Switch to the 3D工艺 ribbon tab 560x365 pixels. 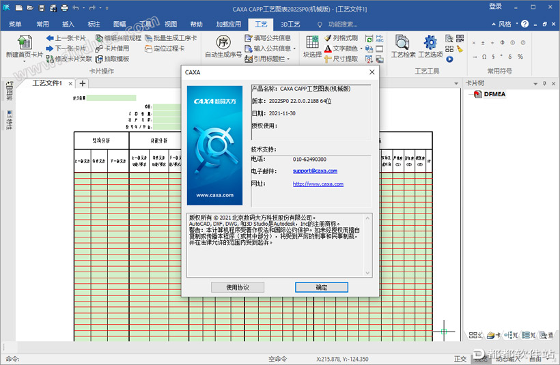pos(290,25)
